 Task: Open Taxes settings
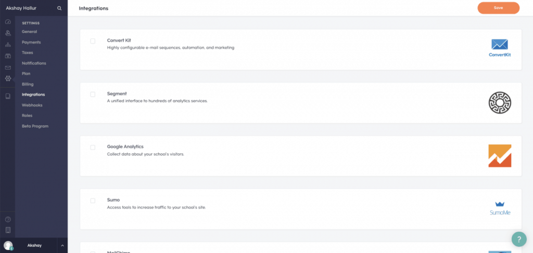pos(27,52)
